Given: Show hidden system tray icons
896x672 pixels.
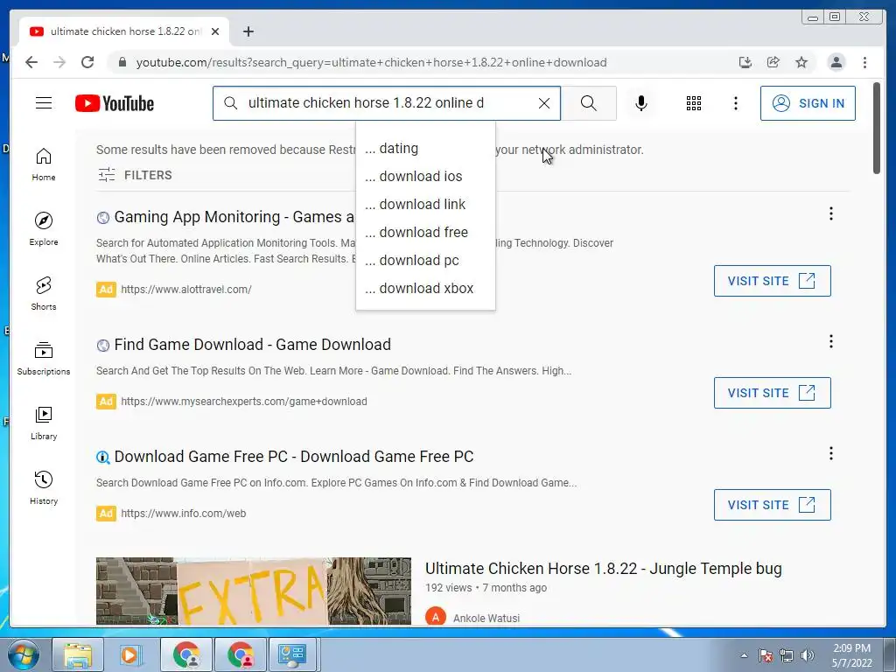Looking at the screenshot, I should point(744,655).
